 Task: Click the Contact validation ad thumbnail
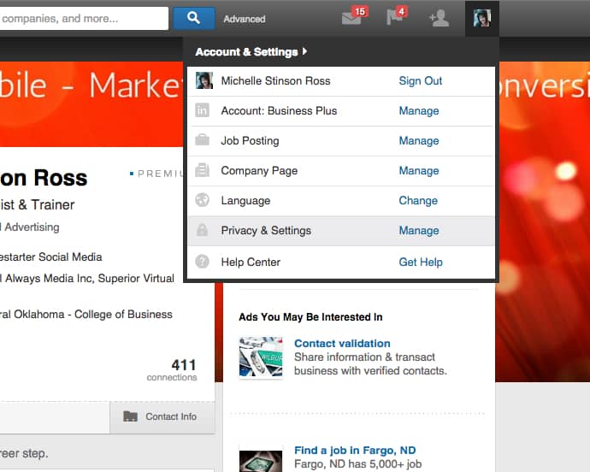(x=261, y=357)
